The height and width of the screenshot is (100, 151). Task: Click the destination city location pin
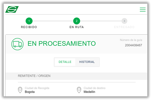(x=79, y=90)
